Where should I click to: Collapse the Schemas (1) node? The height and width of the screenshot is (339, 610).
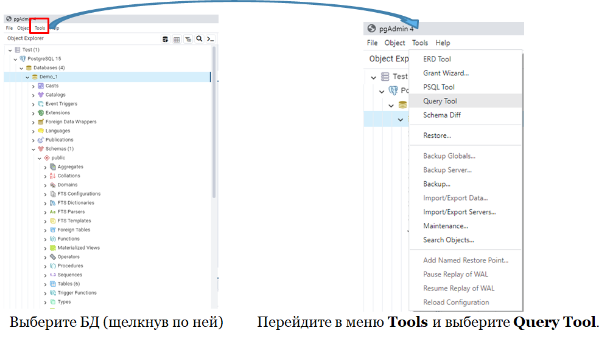click(33, 149)
